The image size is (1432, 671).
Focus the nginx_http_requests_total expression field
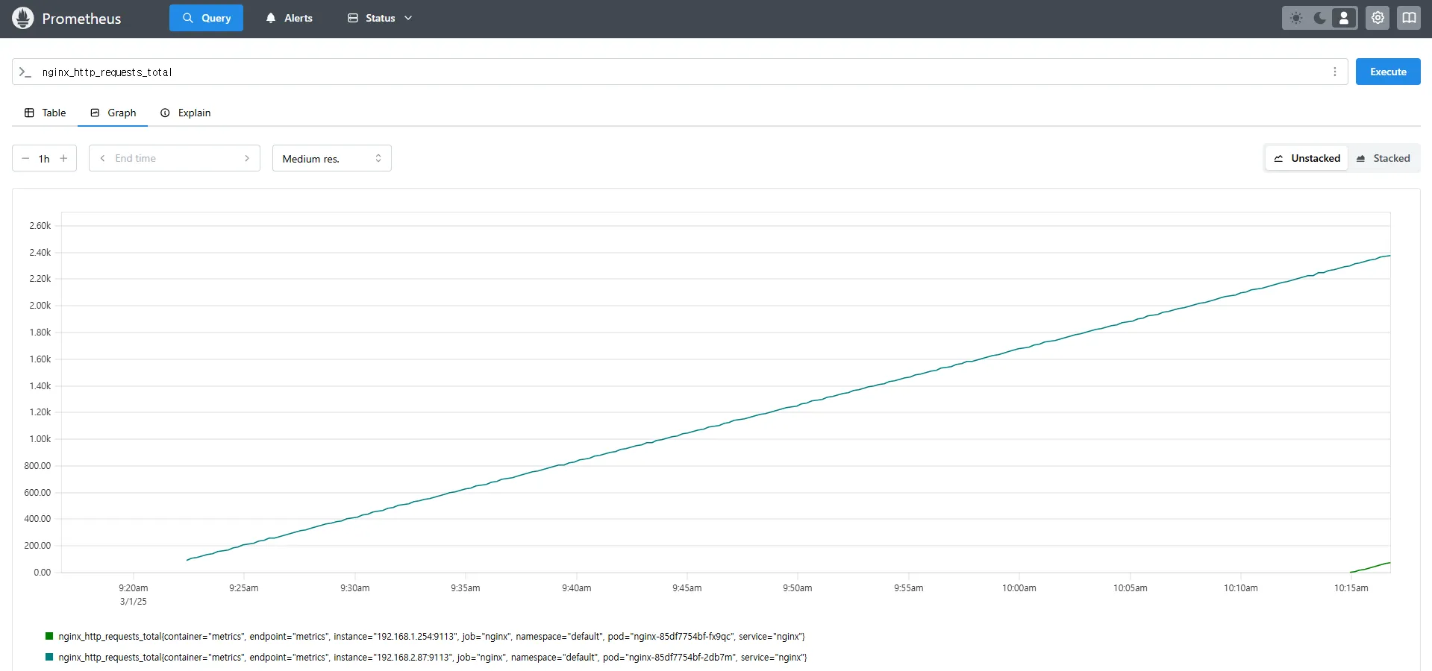coord(679,72)
